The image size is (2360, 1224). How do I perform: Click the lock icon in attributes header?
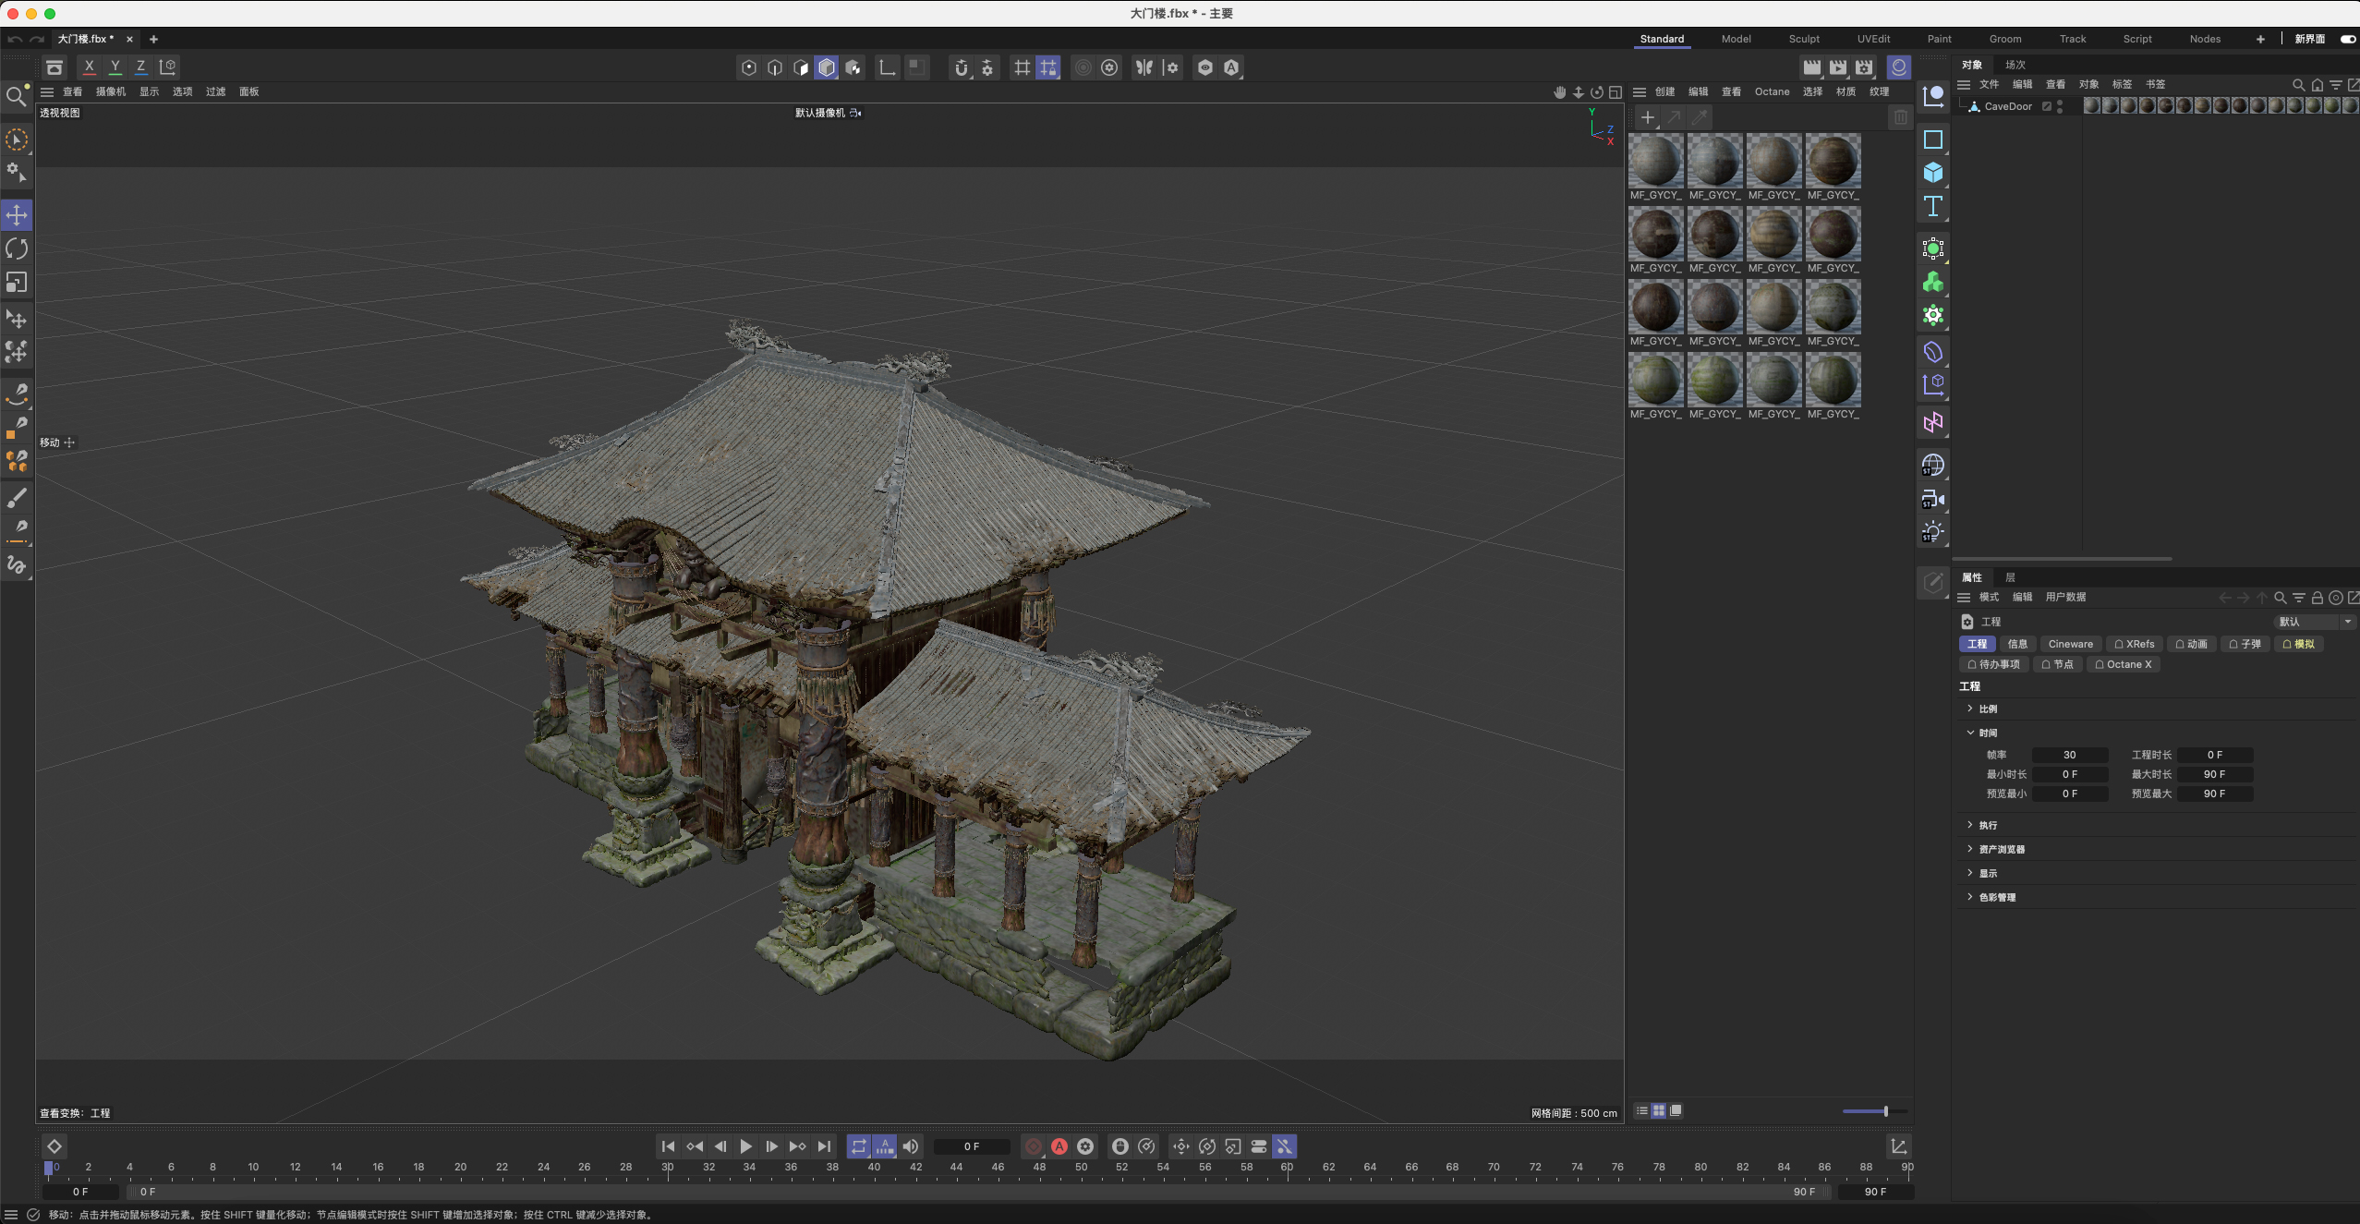[x=2318, y=598]
